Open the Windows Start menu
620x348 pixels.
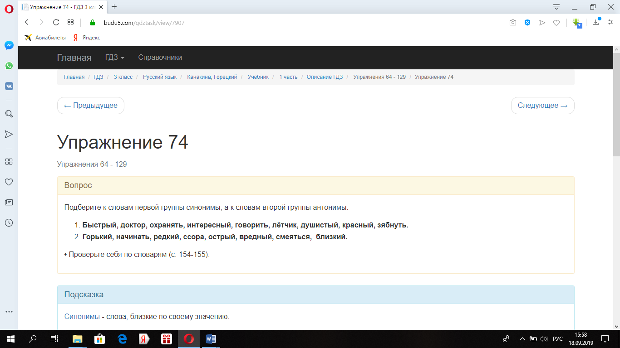pos(11,339)
